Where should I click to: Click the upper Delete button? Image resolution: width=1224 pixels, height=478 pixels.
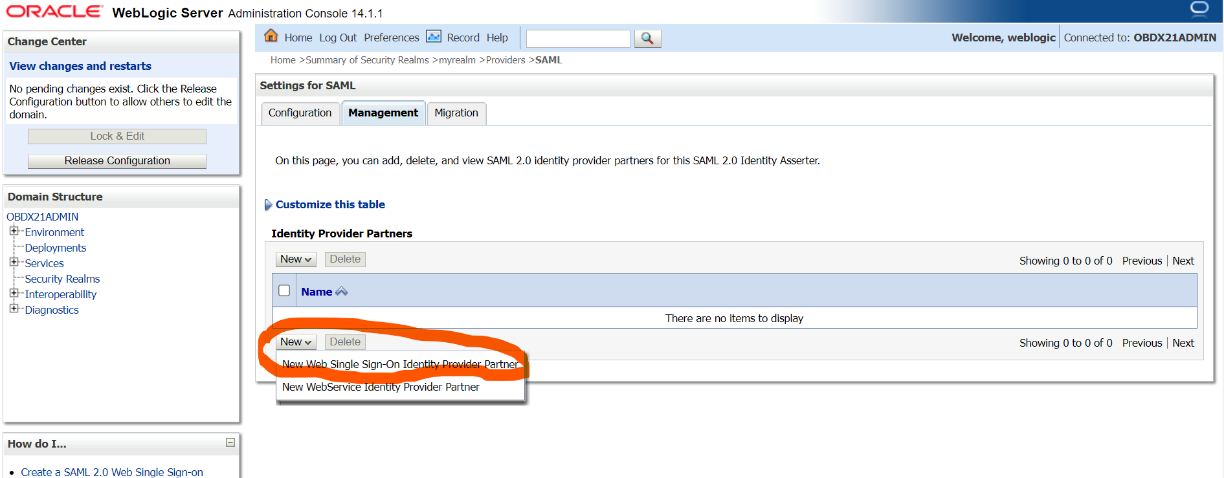(x=345, y=259)
